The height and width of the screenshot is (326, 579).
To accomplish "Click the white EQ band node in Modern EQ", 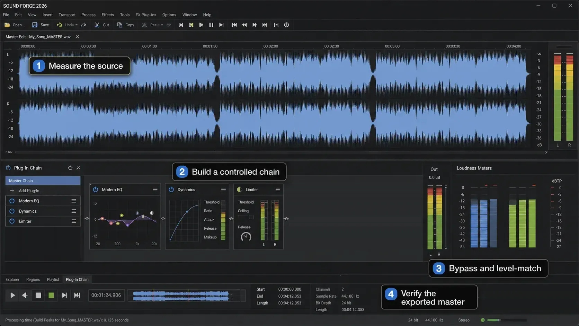I will click(x=152, y=213).
